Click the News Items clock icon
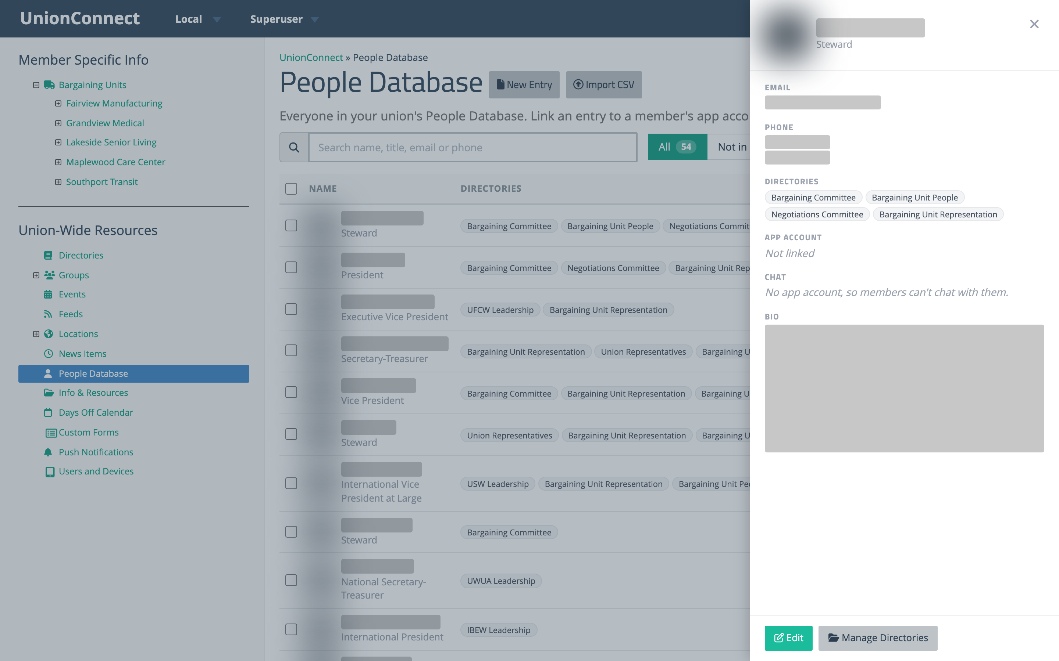This screenshot has width=1059, height=661. click(x=49, y=354)
